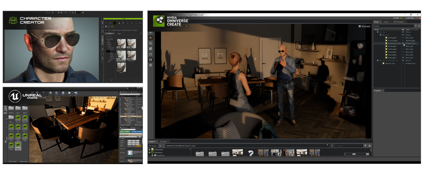Expand Bookmarks in Omniverse content browser

point(149,149)
